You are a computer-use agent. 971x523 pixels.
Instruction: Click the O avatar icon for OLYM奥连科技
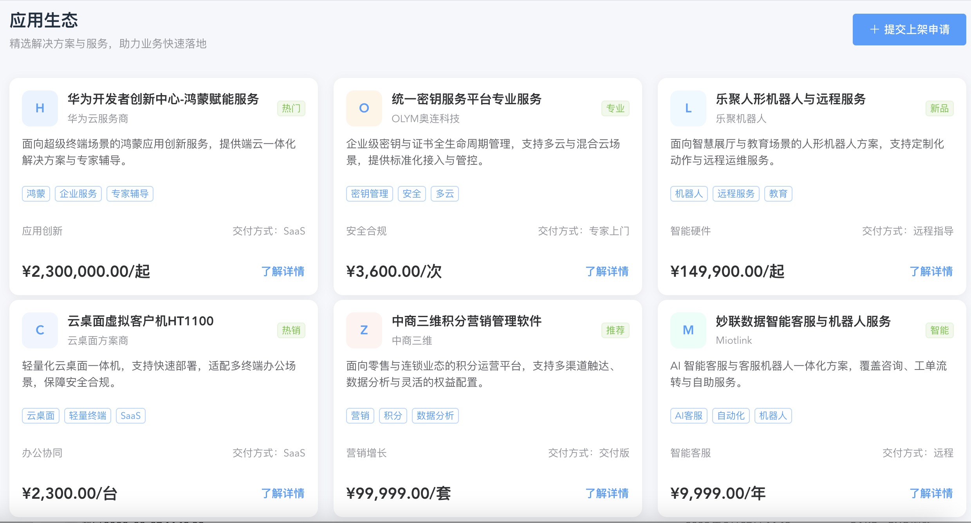point(364,108)
